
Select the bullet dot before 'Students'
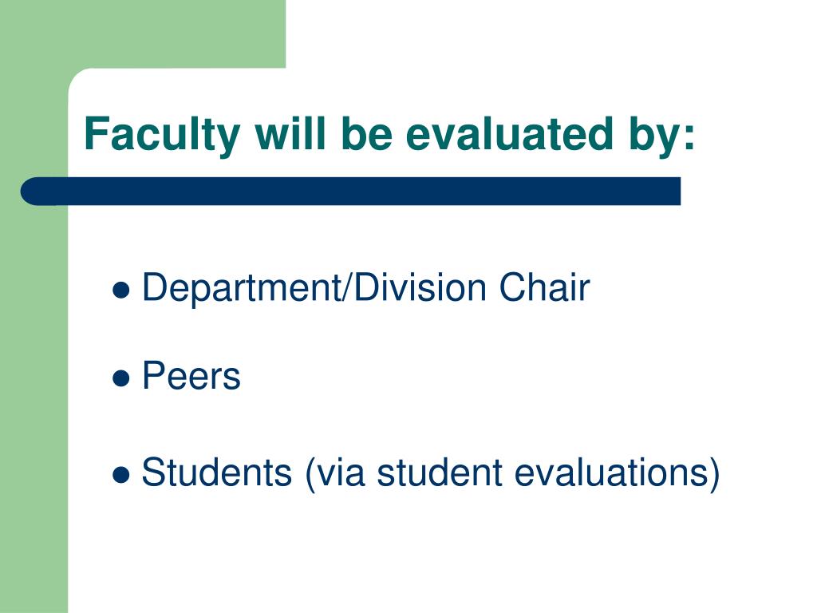point(121,475)
